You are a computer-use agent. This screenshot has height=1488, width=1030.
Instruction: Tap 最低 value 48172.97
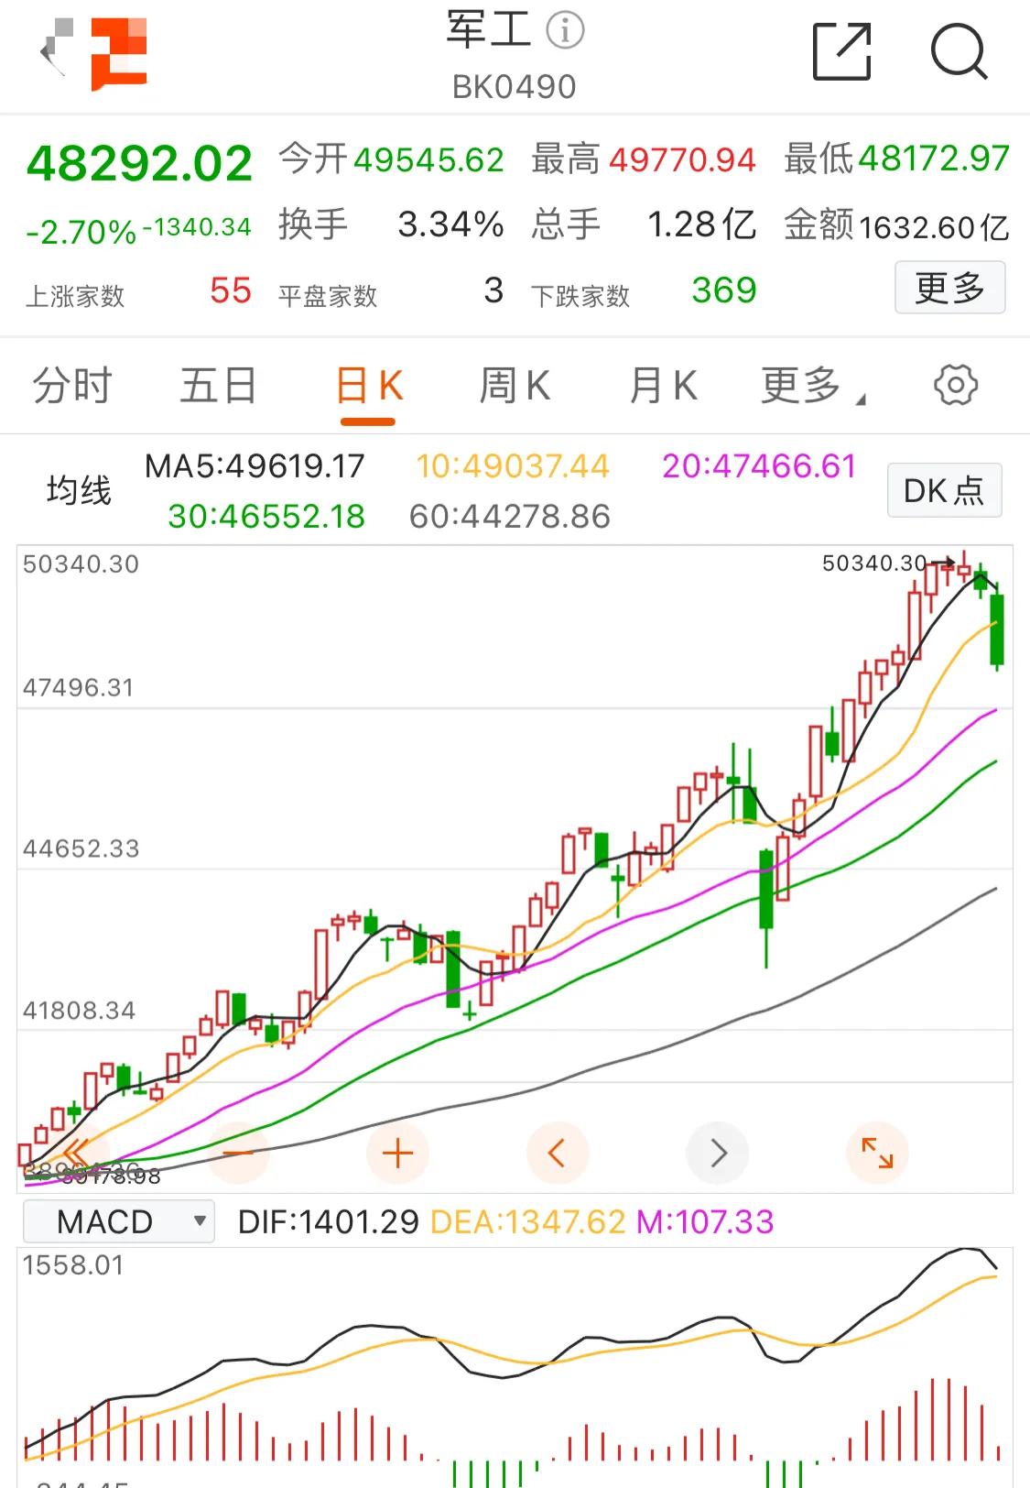pos(934,159)
